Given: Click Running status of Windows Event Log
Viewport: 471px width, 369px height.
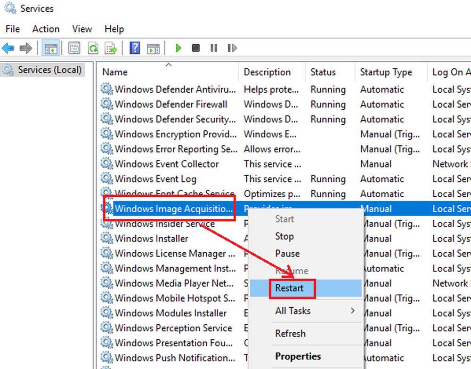Looking at the screenshot, I should 328,179.
